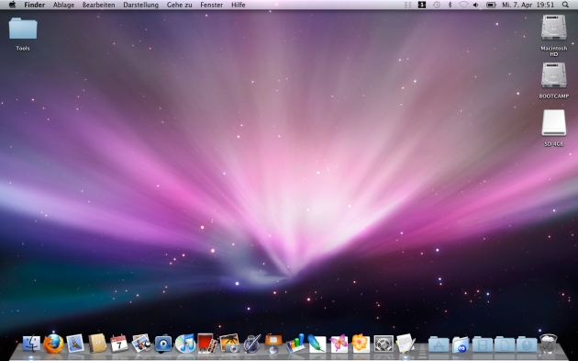Open Wi-Fi status dropdown

coord(463,5)
